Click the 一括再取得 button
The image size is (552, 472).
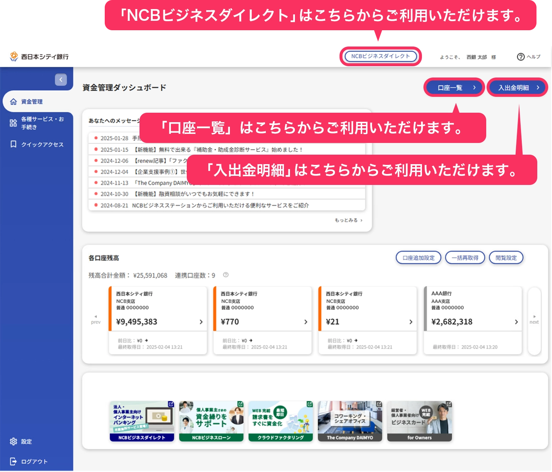[465, 258]
